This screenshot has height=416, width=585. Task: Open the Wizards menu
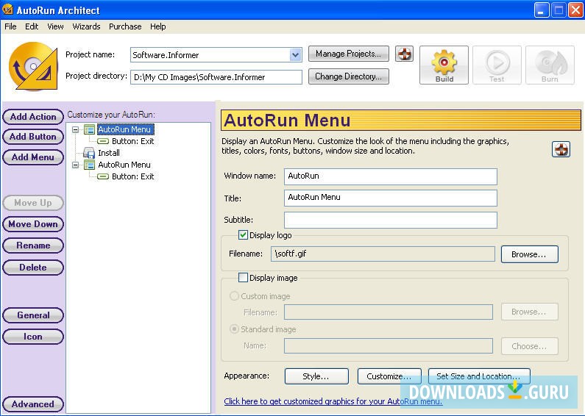[x=86, y=26]
